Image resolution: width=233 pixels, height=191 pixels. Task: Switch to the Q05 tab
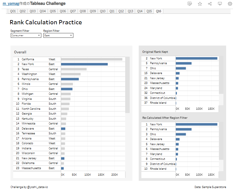[x=53, y=11]
